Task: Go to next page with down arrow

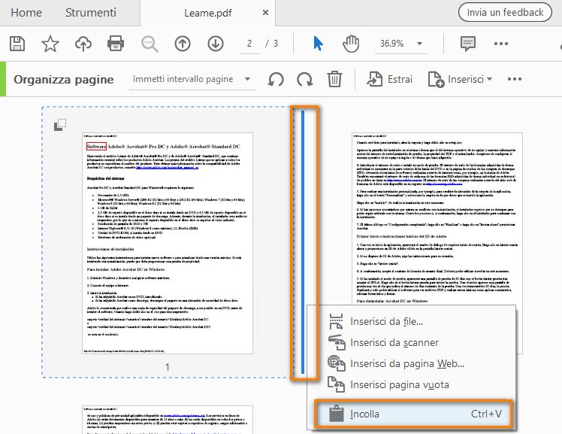Action: pos(216,44)
